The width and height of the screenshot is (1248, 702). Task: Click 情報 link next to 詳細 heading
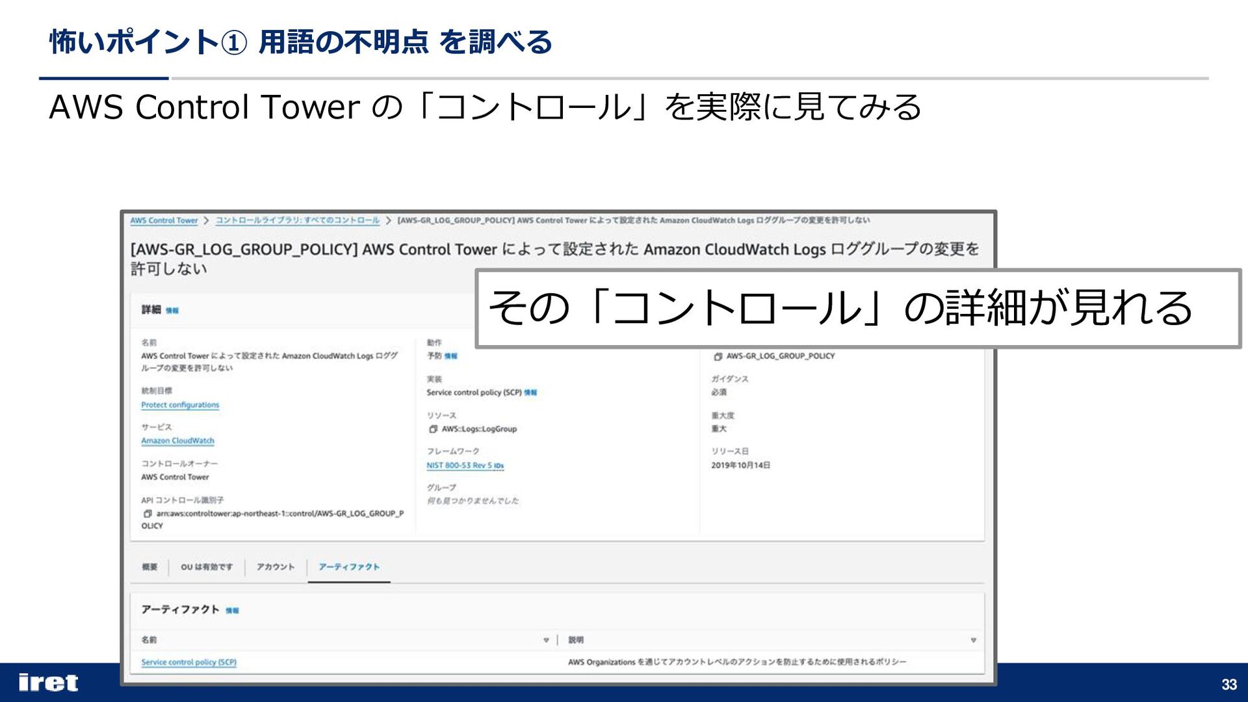[172, 311]
